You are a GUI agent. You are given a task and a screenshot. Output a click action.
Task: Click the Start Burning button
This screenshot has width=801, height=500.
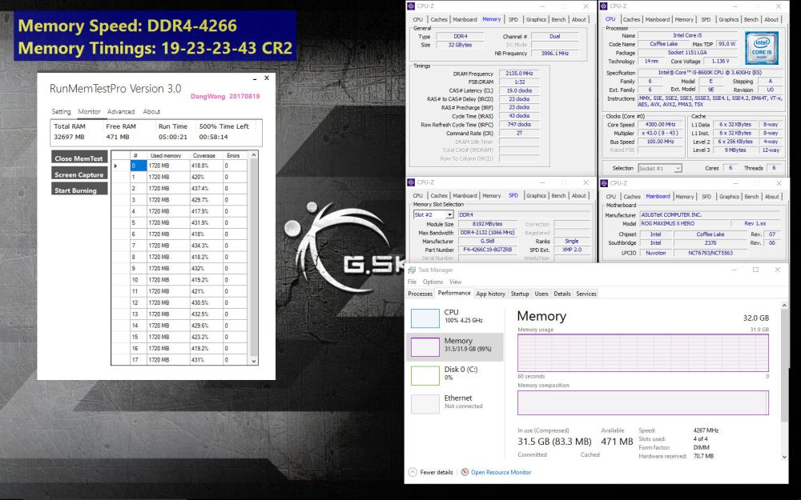(78, 190)
